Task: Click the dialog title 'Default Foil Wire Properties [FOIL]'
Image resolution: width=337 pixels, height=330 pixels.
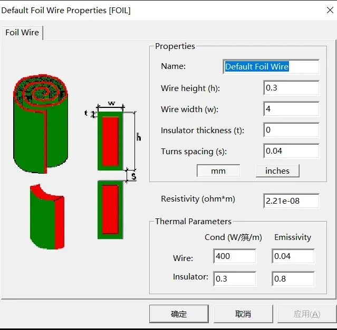Action: pos(66,11)
